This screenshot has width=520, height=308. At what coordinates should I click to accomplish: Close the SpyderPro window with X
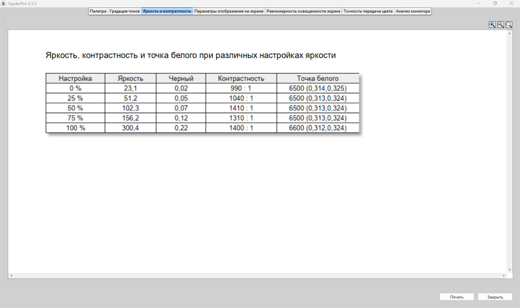511,4
